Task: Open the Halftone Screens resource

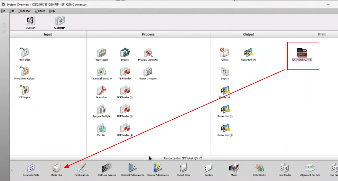Action: (107, 168)
